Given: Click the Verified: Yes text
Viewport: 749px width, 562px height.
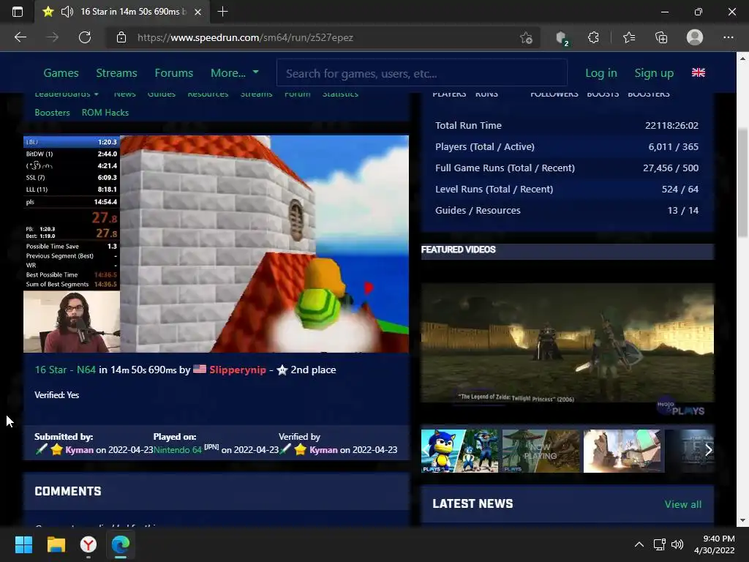Looking at the screenshot, I should [x=57, y=394].
